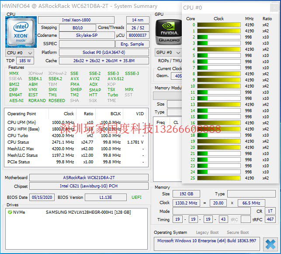Screen dimensions: 281x254
Task: Click the MPX feature label
Action: (129, 89)
